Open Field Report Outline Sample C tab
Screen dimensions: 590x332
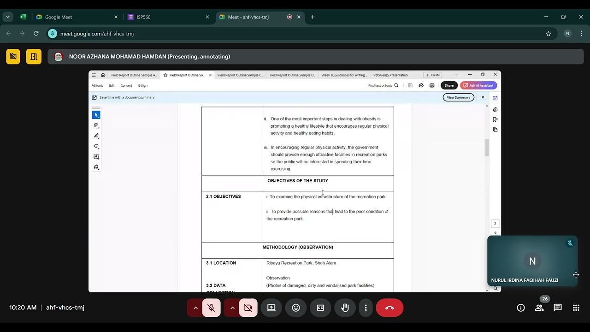[240, 75]
